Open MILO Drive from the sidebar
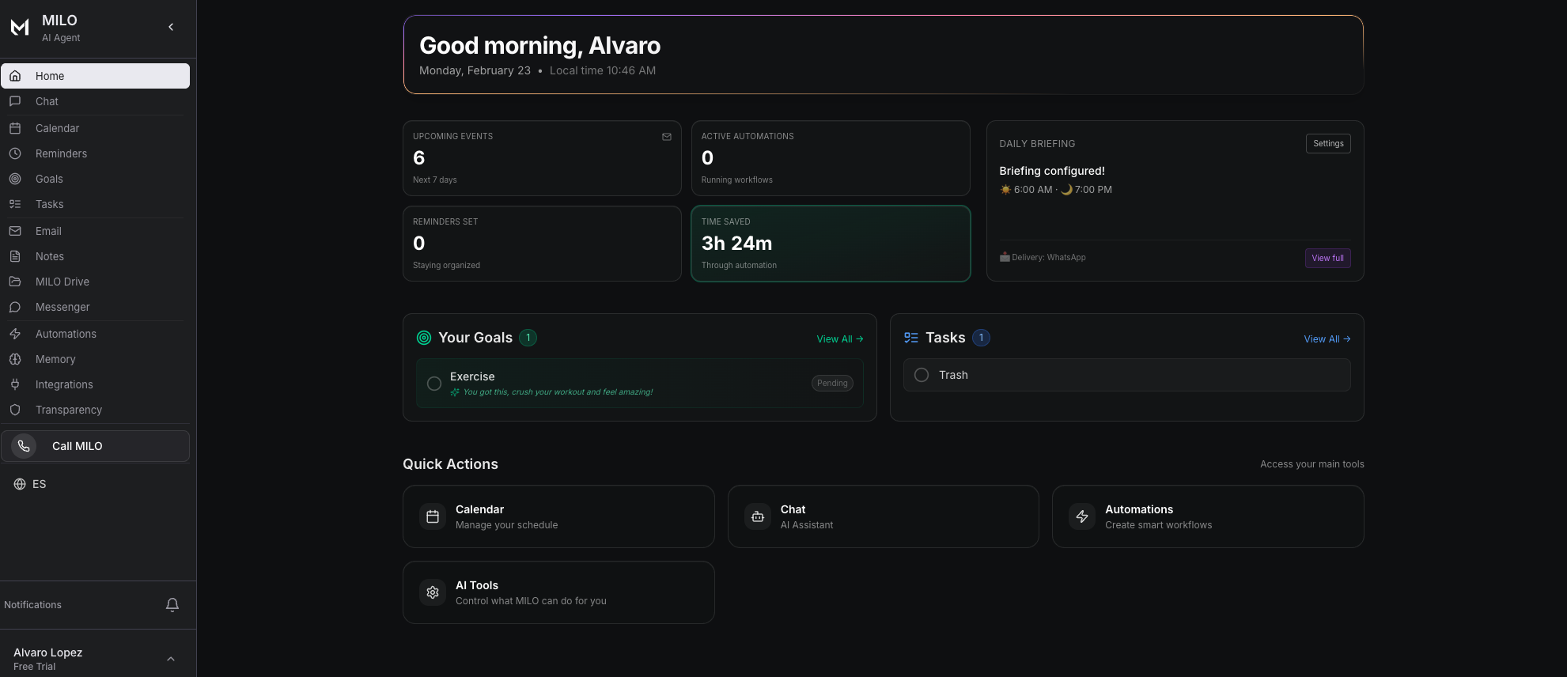 [96, 282]
